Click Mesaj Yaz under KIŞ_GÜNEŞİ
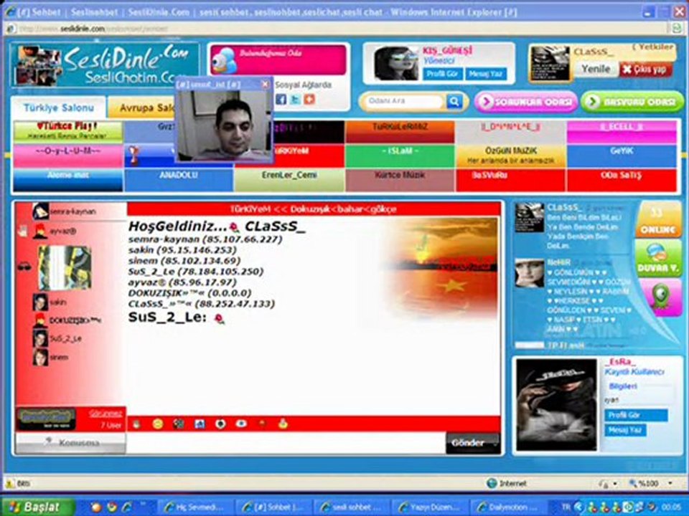 [x=485, y=74]
